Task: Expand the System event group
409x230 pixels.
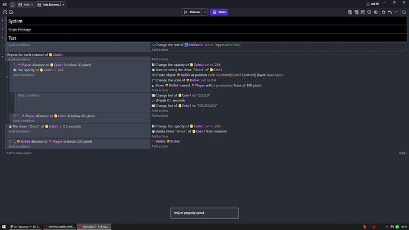Action: click(x=2, y=21)
